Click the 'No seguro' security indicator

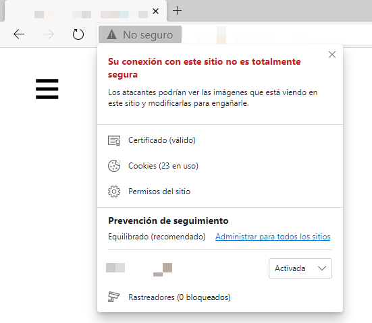[140, 34]
